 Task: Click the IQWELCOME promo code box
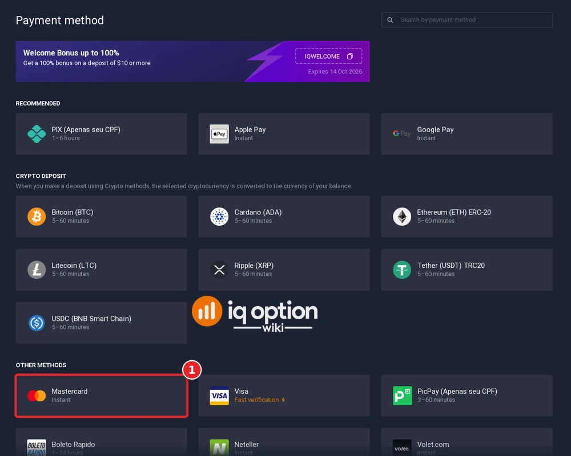point(328,56)
